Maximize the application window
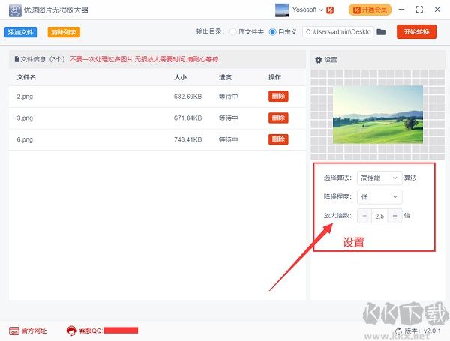 (x=419, y=10)
